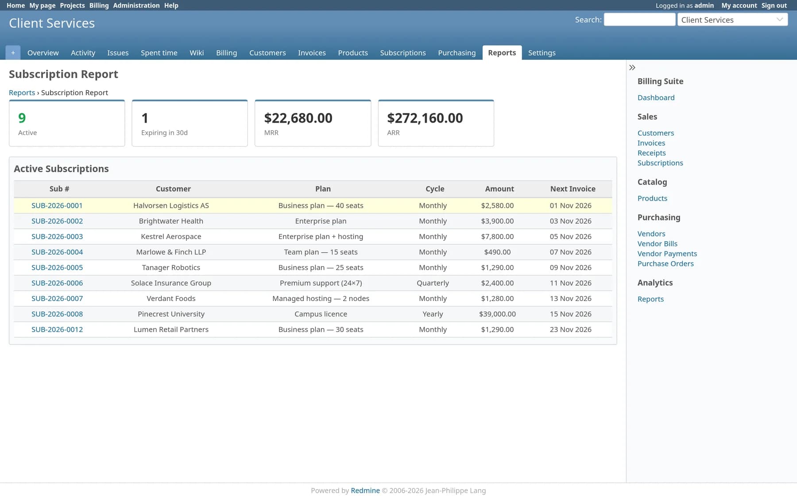The image size is (797, 498).
Task: Open subscription SUB-2026-0008
Action: click(57, 314)
